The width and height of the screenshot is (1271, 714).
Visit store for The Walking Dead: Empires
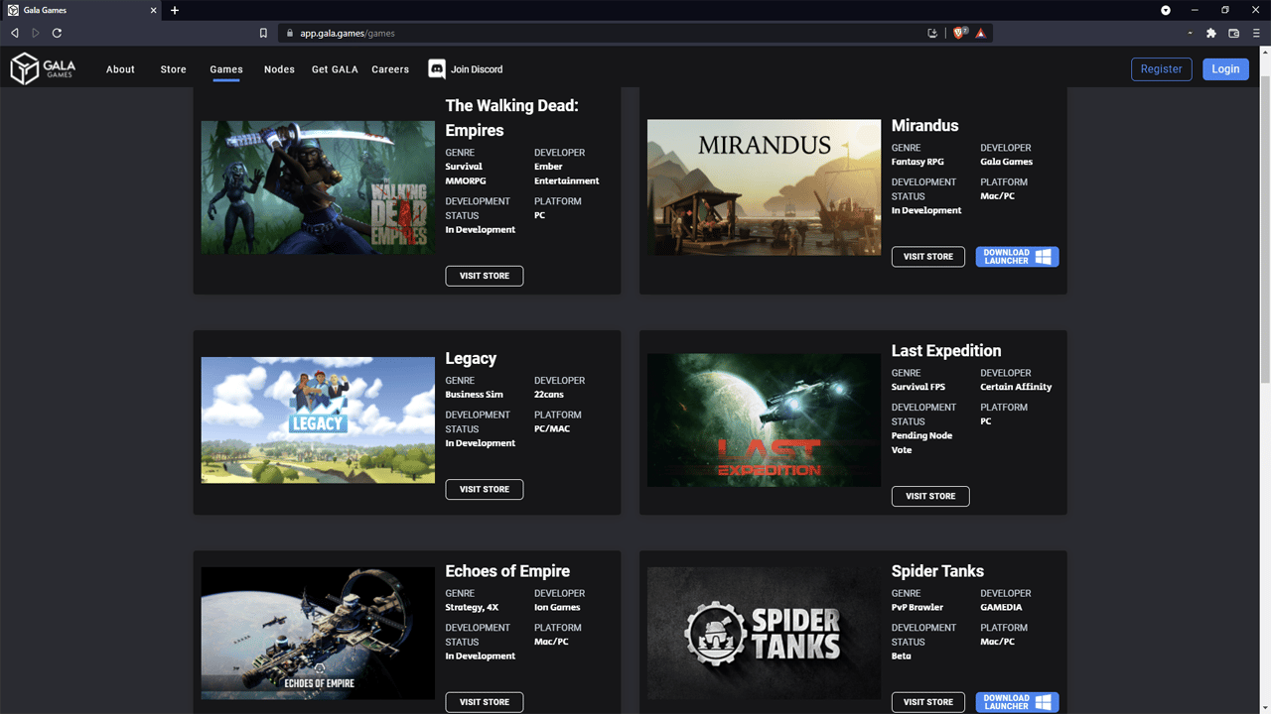(x=485, y=276)
